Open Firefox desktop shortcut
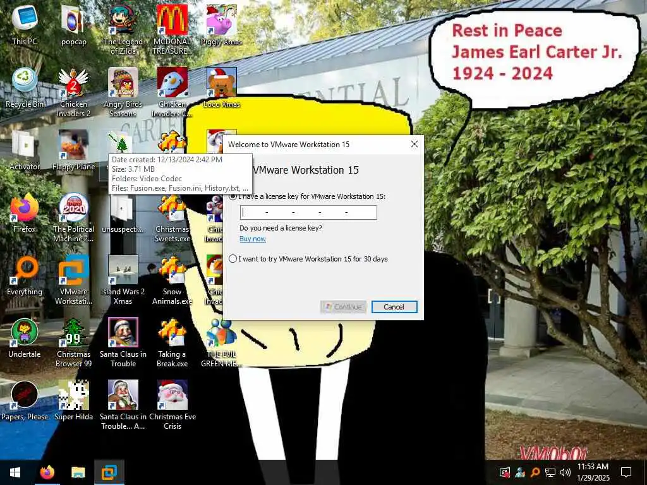 [25, 212]
